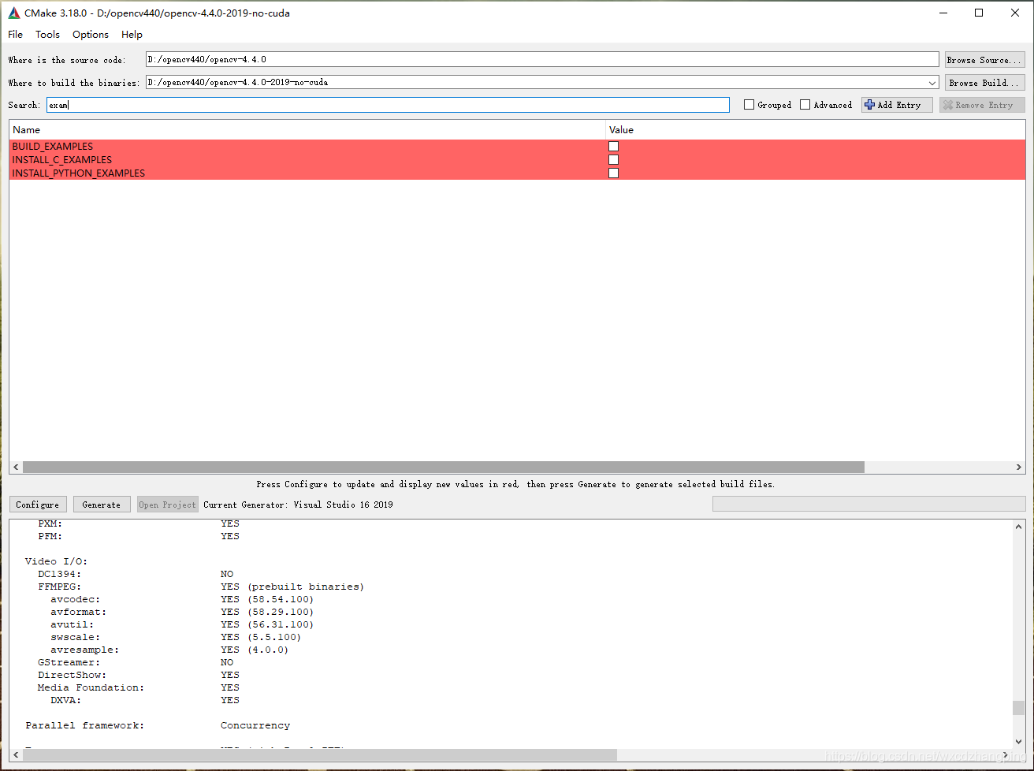Click the Browse Build button
This screenshot has height=771, width=1034.
click(x=985, y=83)
